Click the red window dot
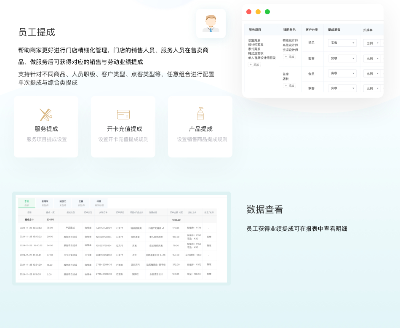This screenshot has width=400, height=328. [249, 12]
